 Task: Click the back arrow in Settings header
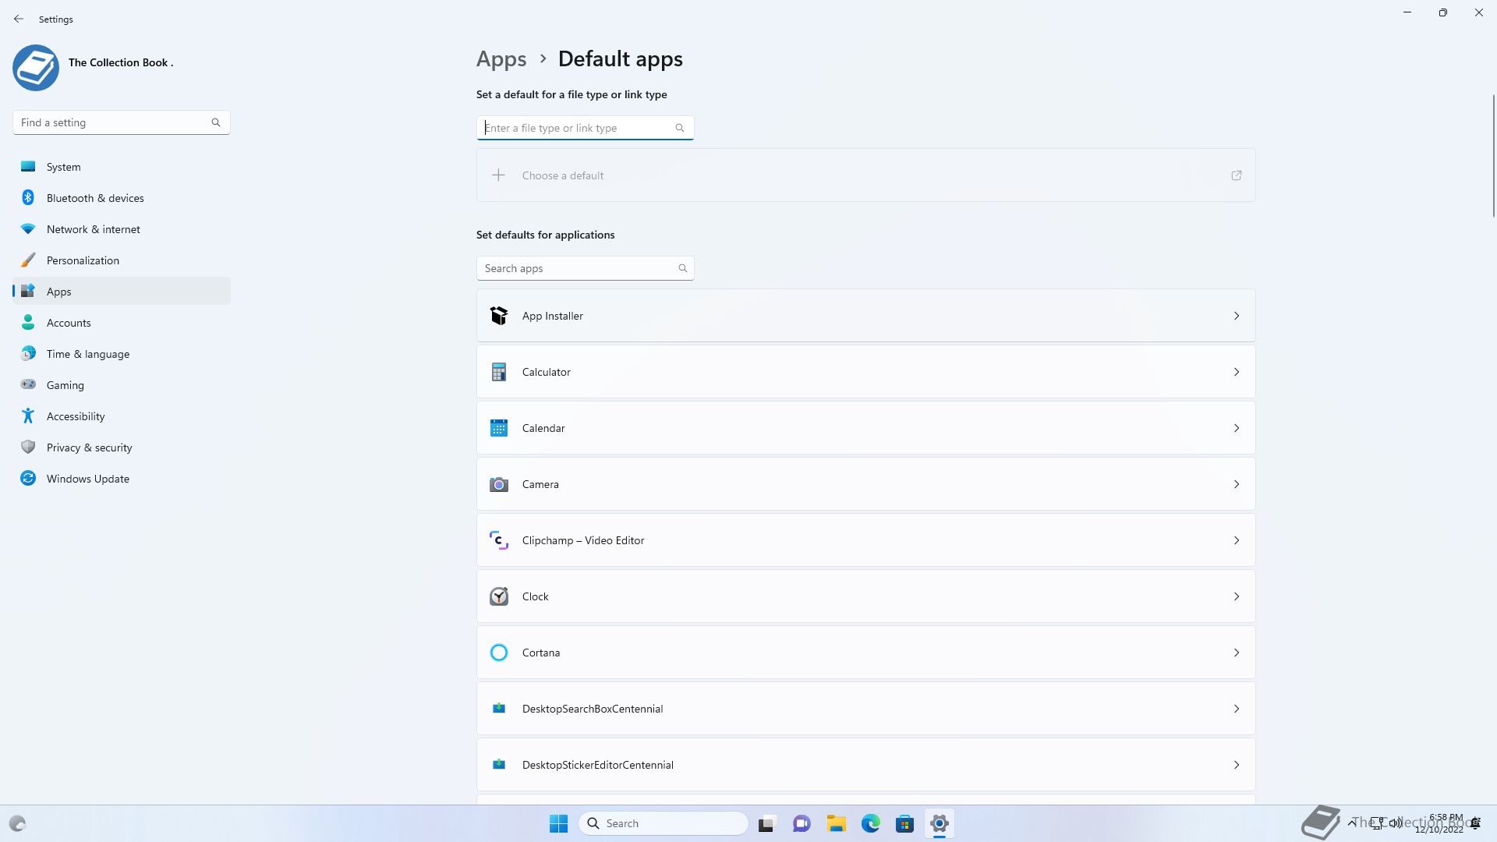[x=19, y=19]
